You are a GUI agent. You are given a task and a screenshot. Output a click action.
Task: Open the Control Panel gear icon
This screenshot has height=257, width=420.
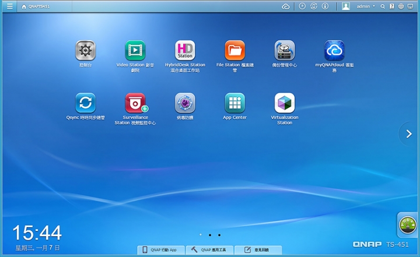[85, 50]
